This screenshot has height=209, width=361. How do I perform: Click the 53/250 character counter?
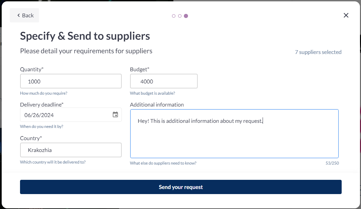tap(332, 163)
